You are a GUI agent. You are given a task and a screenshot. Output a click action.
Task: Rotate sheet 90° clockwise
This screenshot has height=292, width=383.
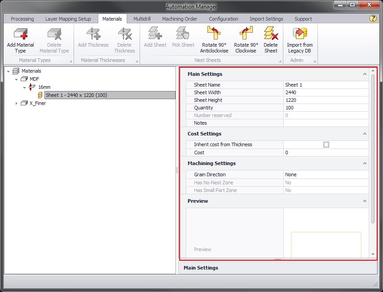(246, 33)
